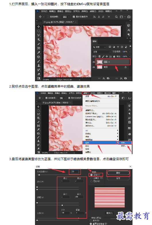This screenshot has height=225, width=152.
Task: Select the Frame tool in step 1 toolbar
Action: (x=38, y=48)
